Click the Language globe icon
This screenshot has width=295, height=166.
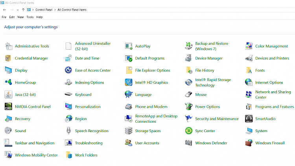pyautogui.click(x=129, y=94)
